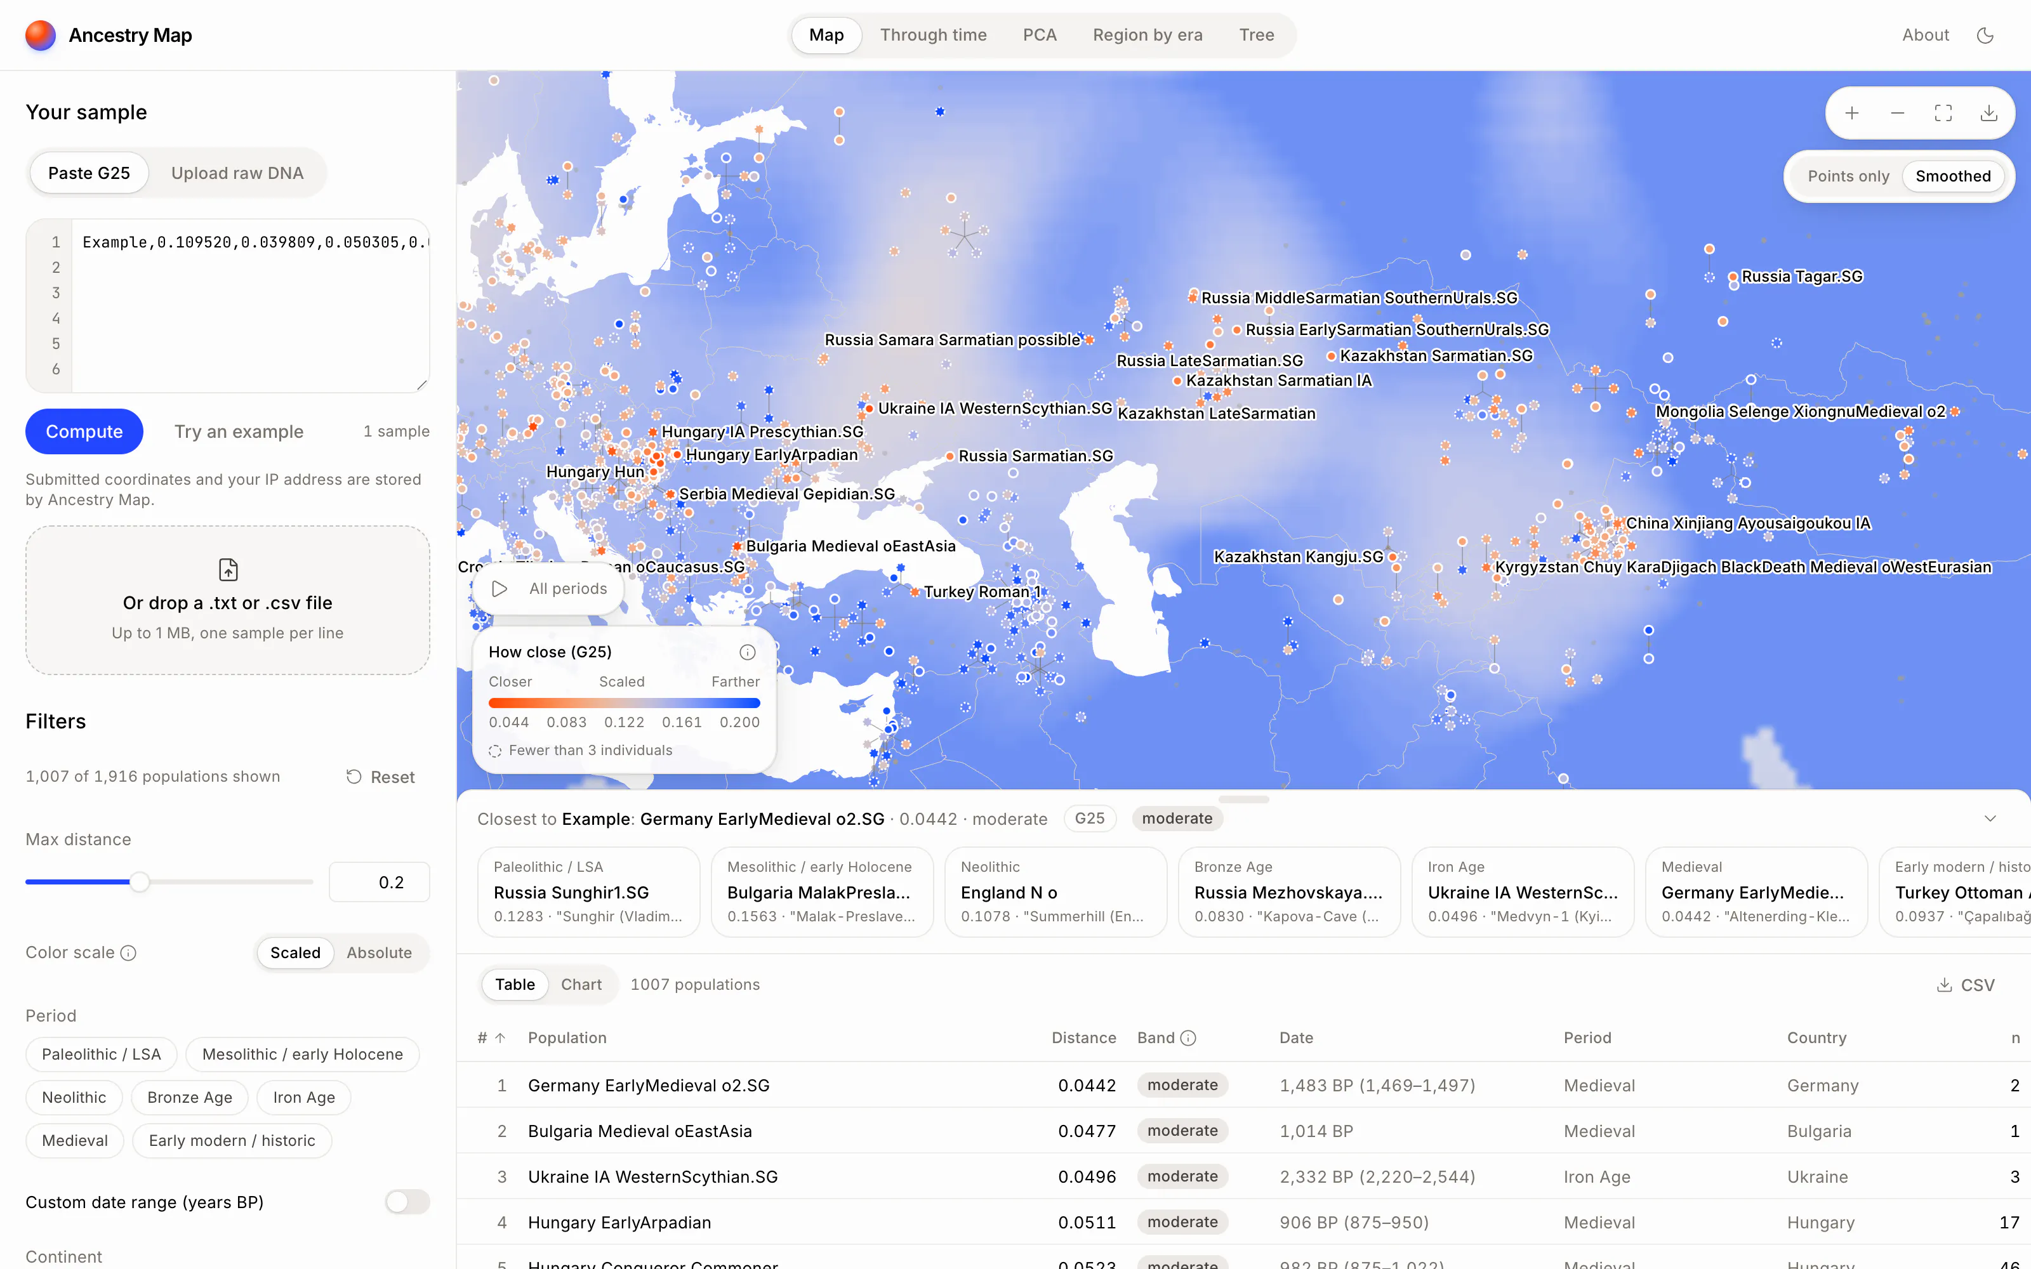This screenshot has height=1269, width=2031.
Task: Click the Color scale info icon
Action: [128, 952]
